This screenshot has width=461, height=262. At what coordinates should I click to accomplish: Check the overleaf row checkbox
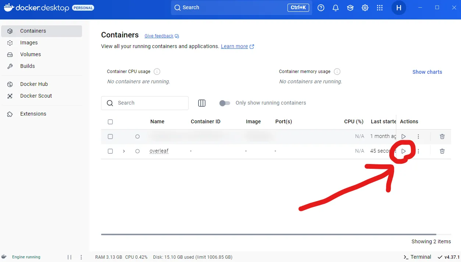click(x=110, y=151)
